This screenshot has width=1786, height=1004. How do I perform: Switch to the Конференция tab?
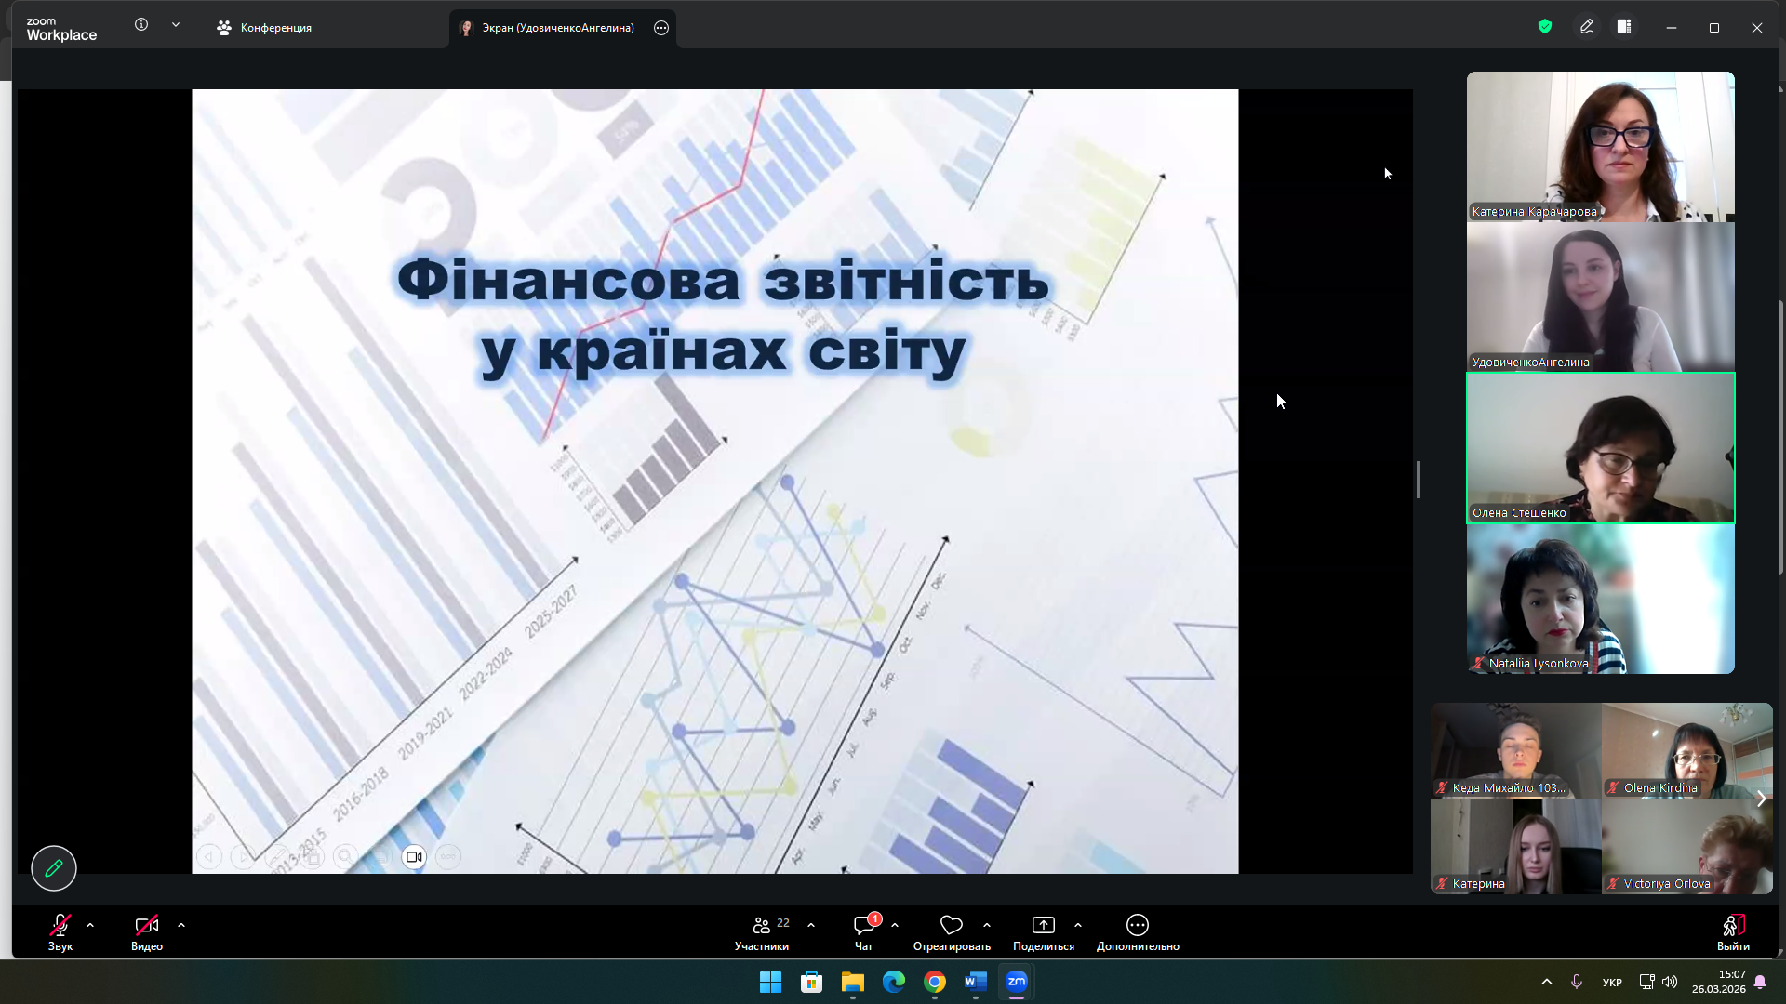pyautogui.click(x=264, y=28)
